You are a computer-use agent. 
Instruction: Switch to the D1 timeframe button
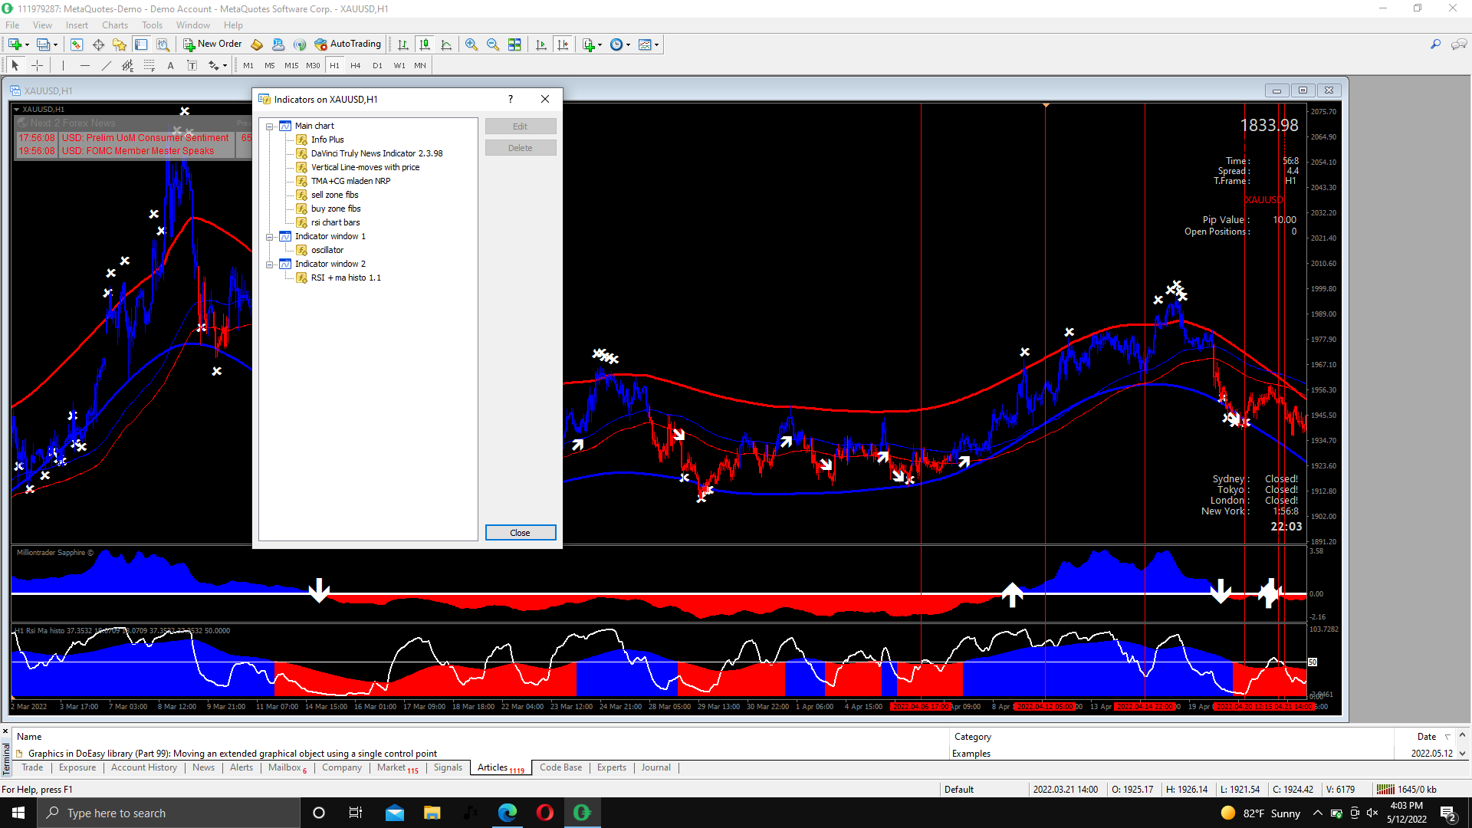coord(377,66)
